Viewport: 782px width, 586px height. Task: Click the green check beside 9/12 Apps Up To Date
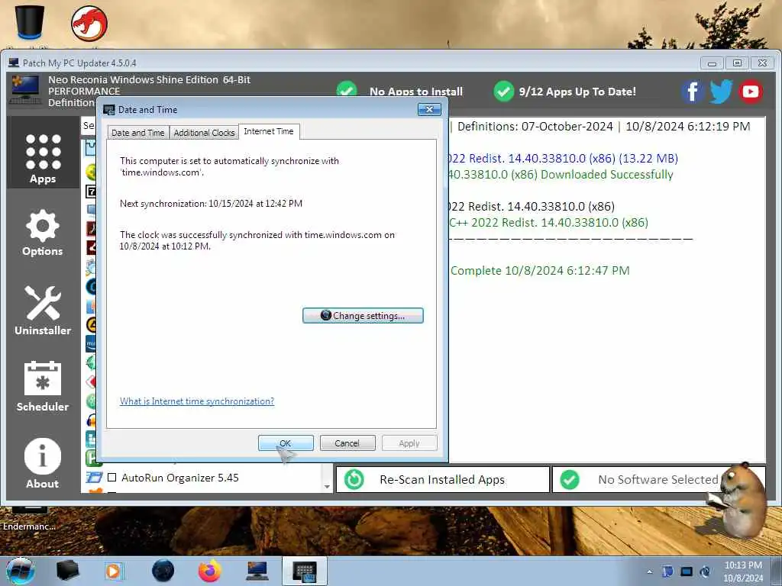pos(504,92)
